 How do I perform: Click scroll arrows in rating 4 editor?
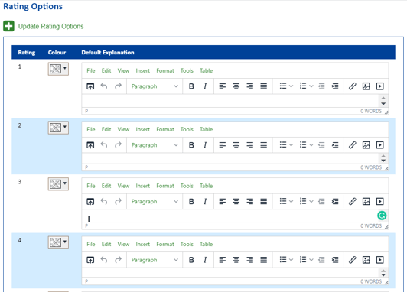[383, 273]
